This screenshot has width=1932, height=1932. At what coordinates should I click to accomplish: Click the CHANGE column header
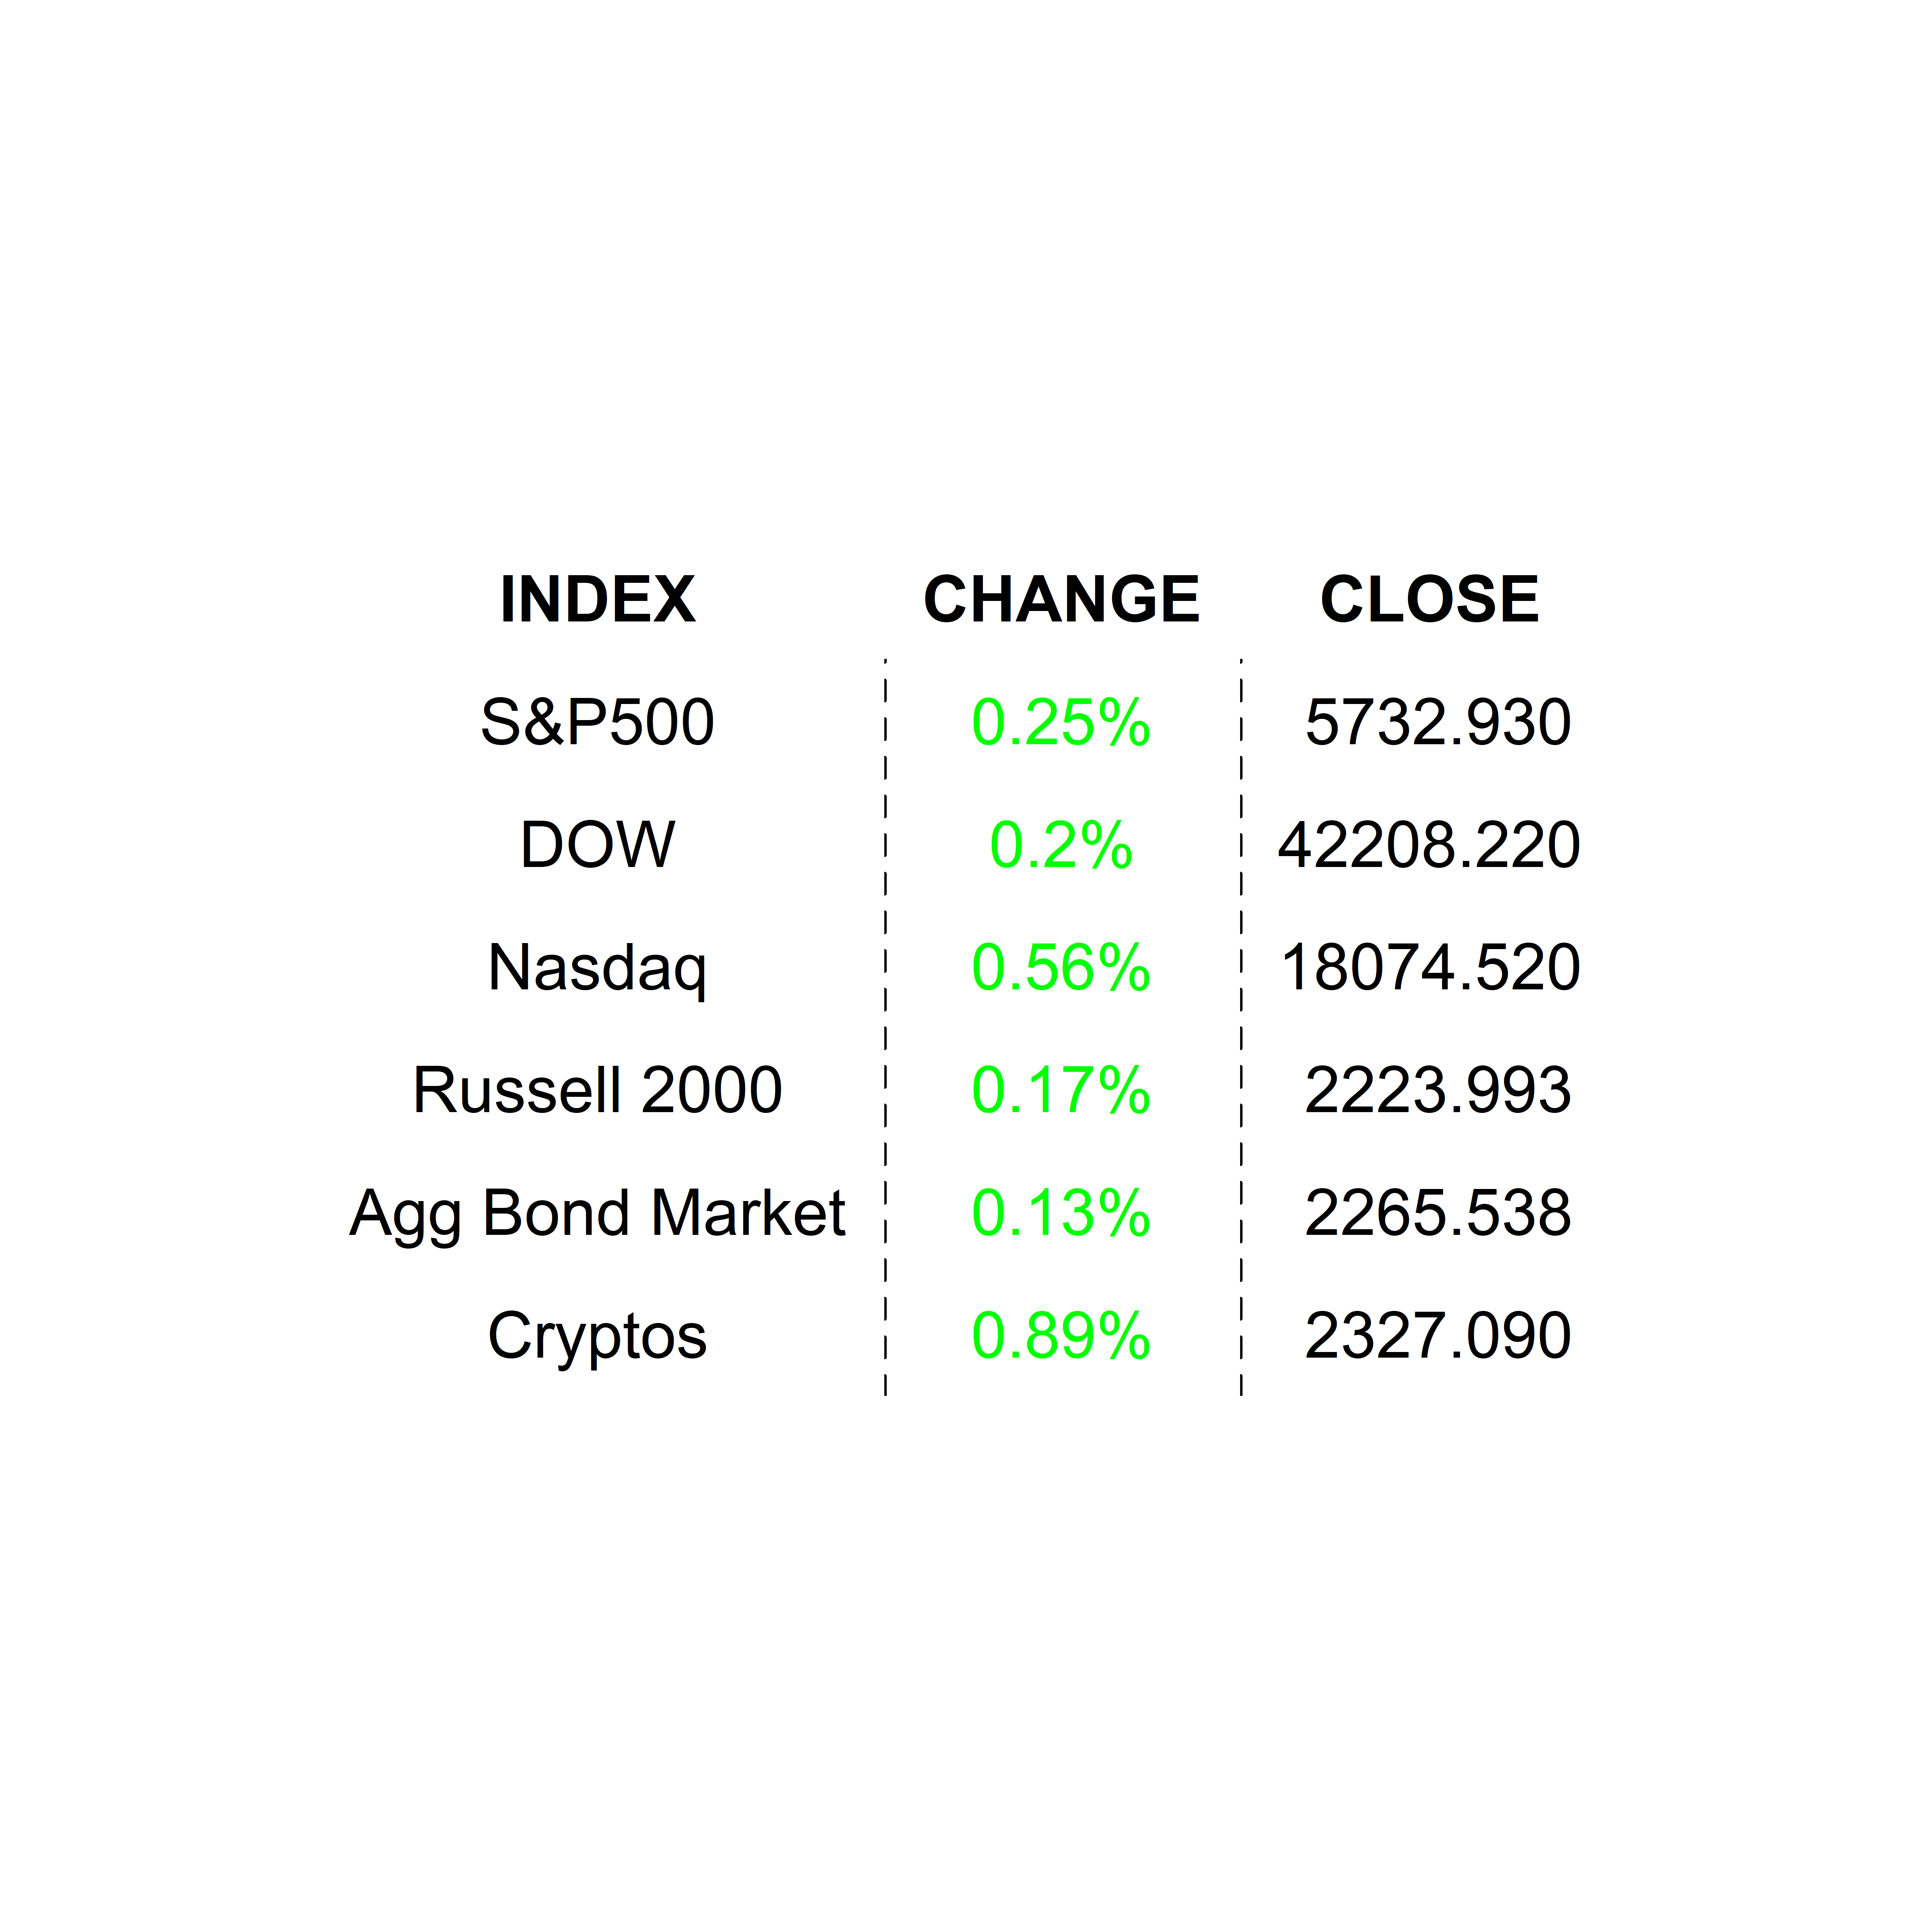1061,600
